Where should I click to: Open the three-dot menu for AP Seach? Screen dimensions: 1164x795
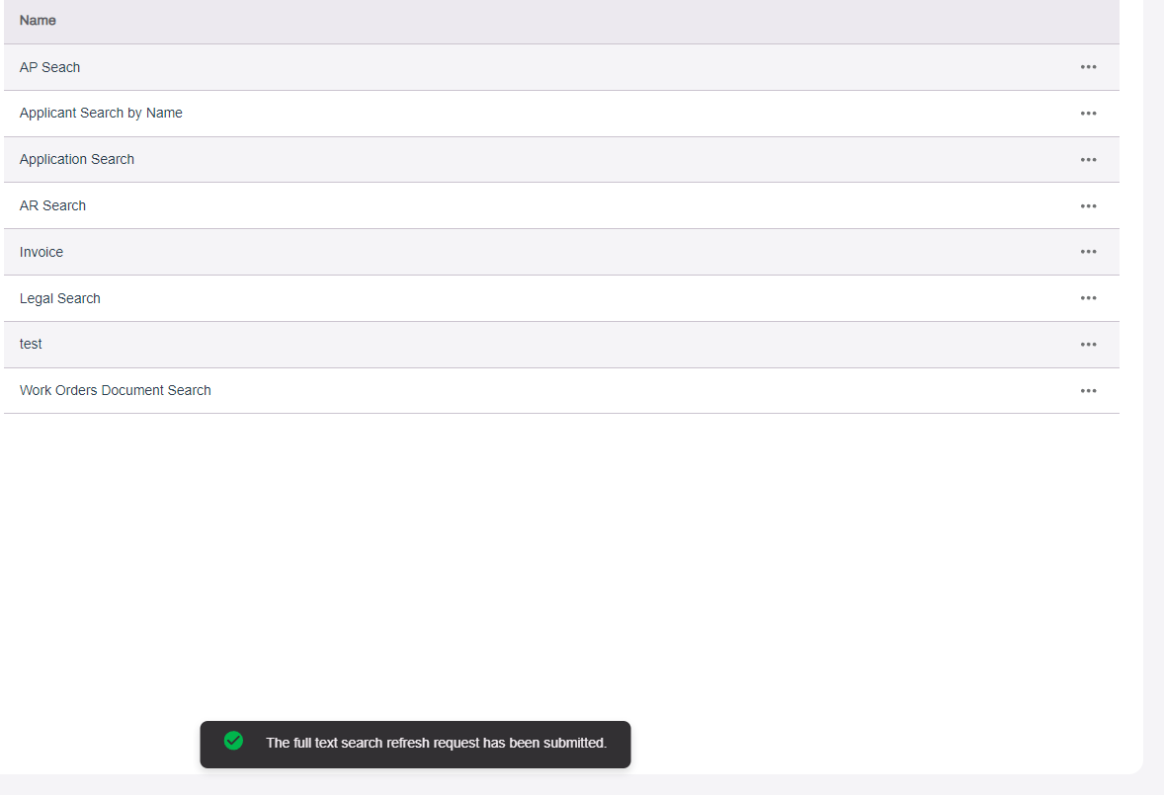(1088, 67)
